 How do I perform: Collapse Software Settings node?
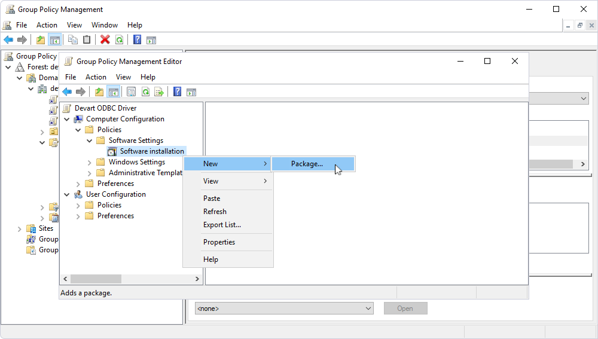(89, 141)
